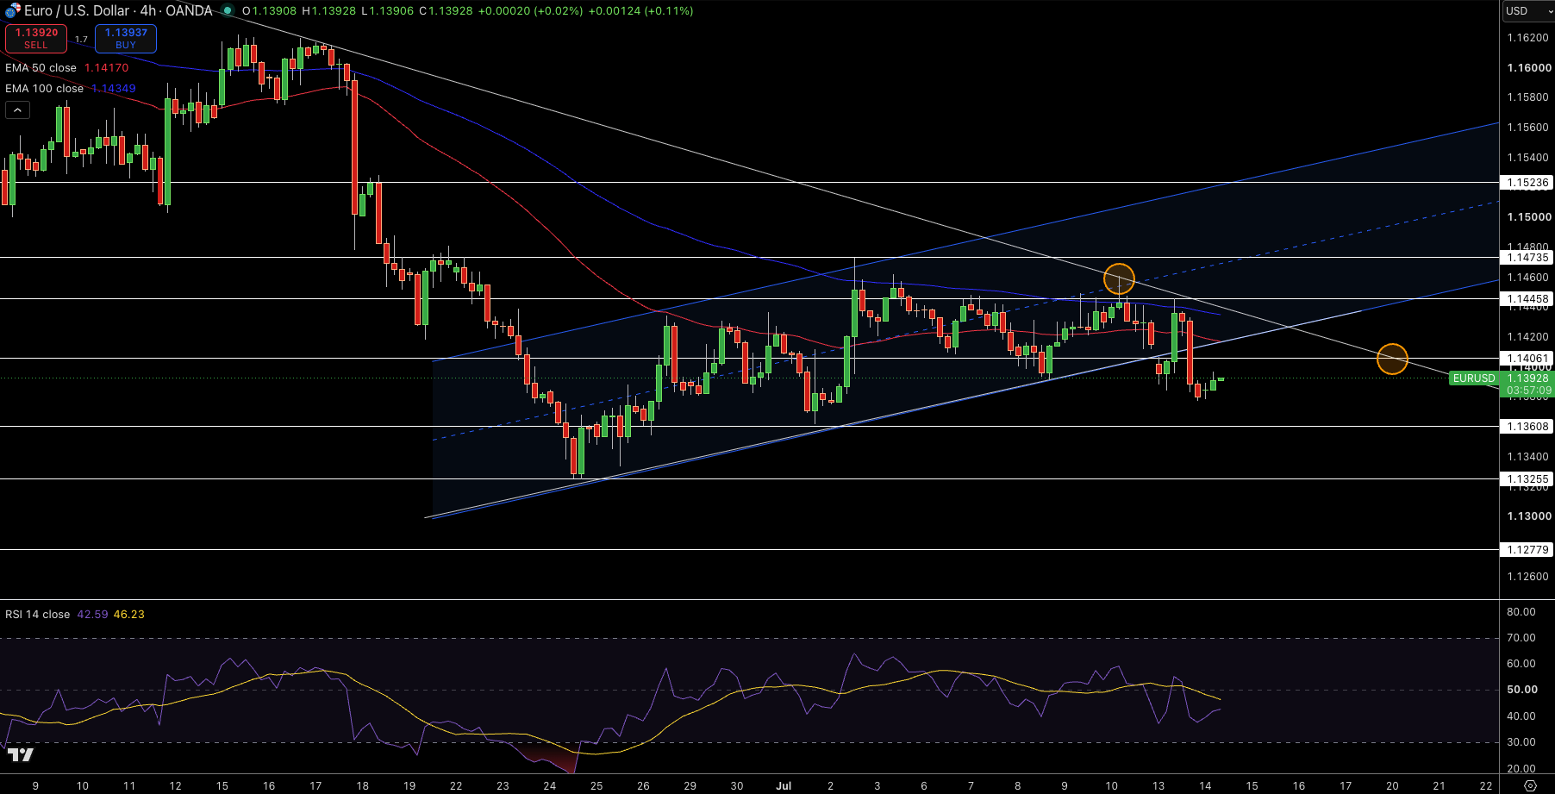Click the 1.15236 horizontal line price label
The image size is (1555, 794).
click(x=1527, y=183)
